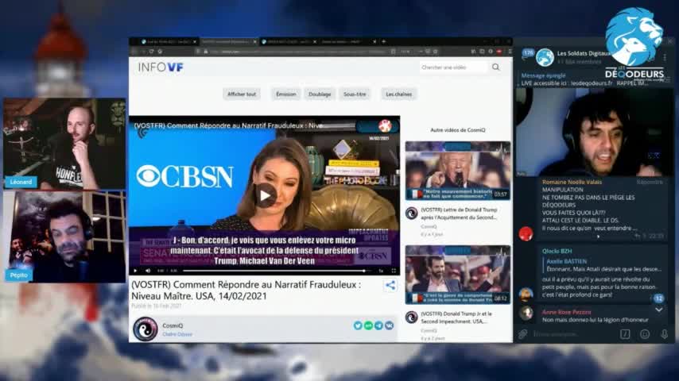Image resolution: width=679 pixels, height=381 pixels.
Task: Open the CosmiQ channel name link
Action: click(173, 325)
